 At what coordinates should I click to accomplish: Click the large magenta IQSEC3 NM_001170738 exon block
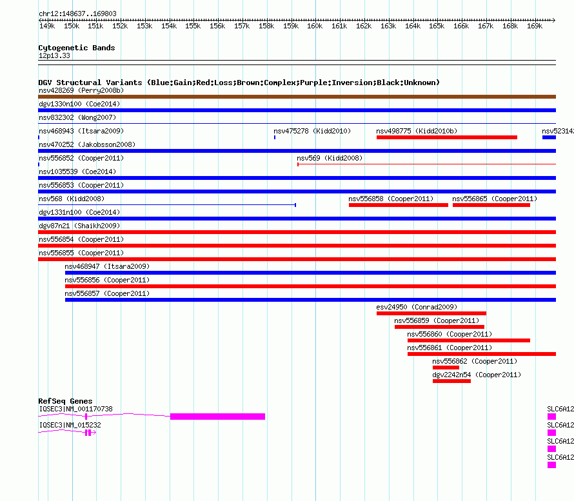tap(217, 417)
